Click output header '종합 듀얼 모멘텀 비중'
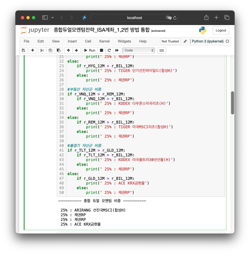 click(x=102, y=201)
